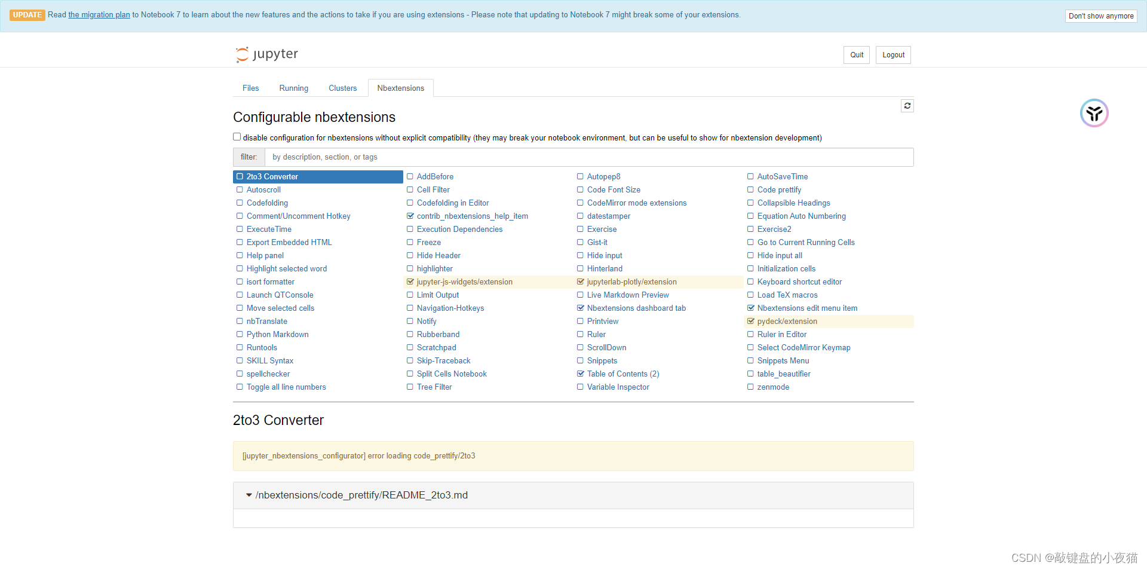Select the Scratchpad extension
Viewport: 1147px width, 569px height.
pyautogui.click(x=437, y=347)
